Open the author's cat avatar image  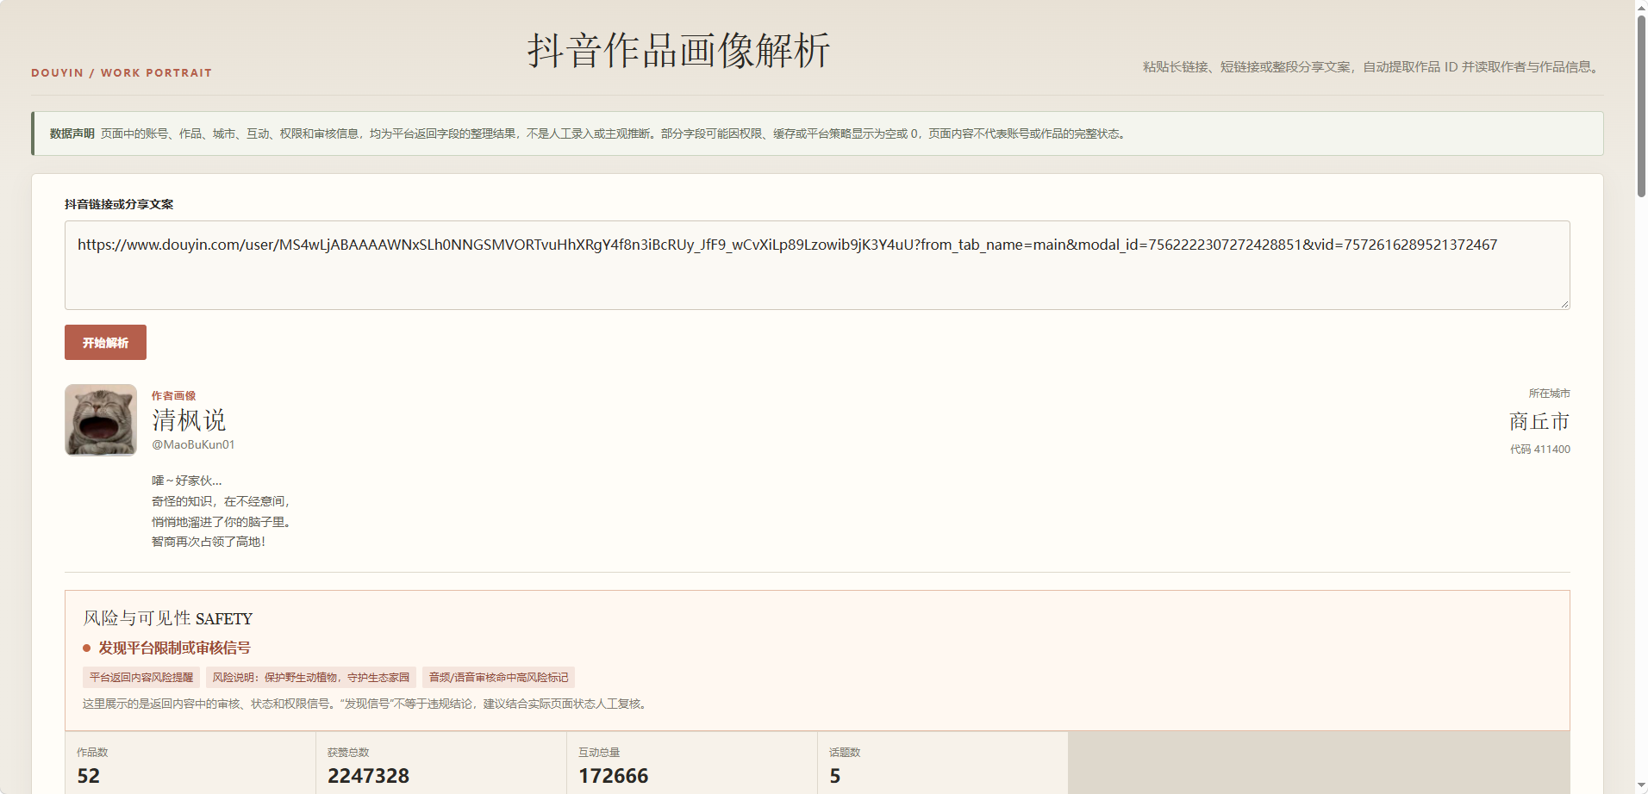[101, 419]
